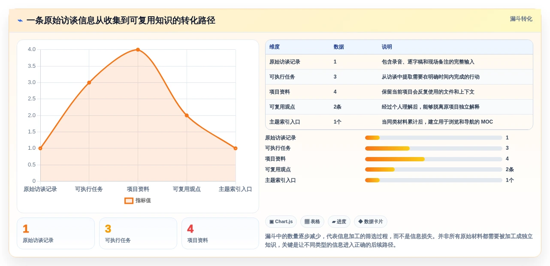Click the 项目资料 progress bar

pos(434,159)
